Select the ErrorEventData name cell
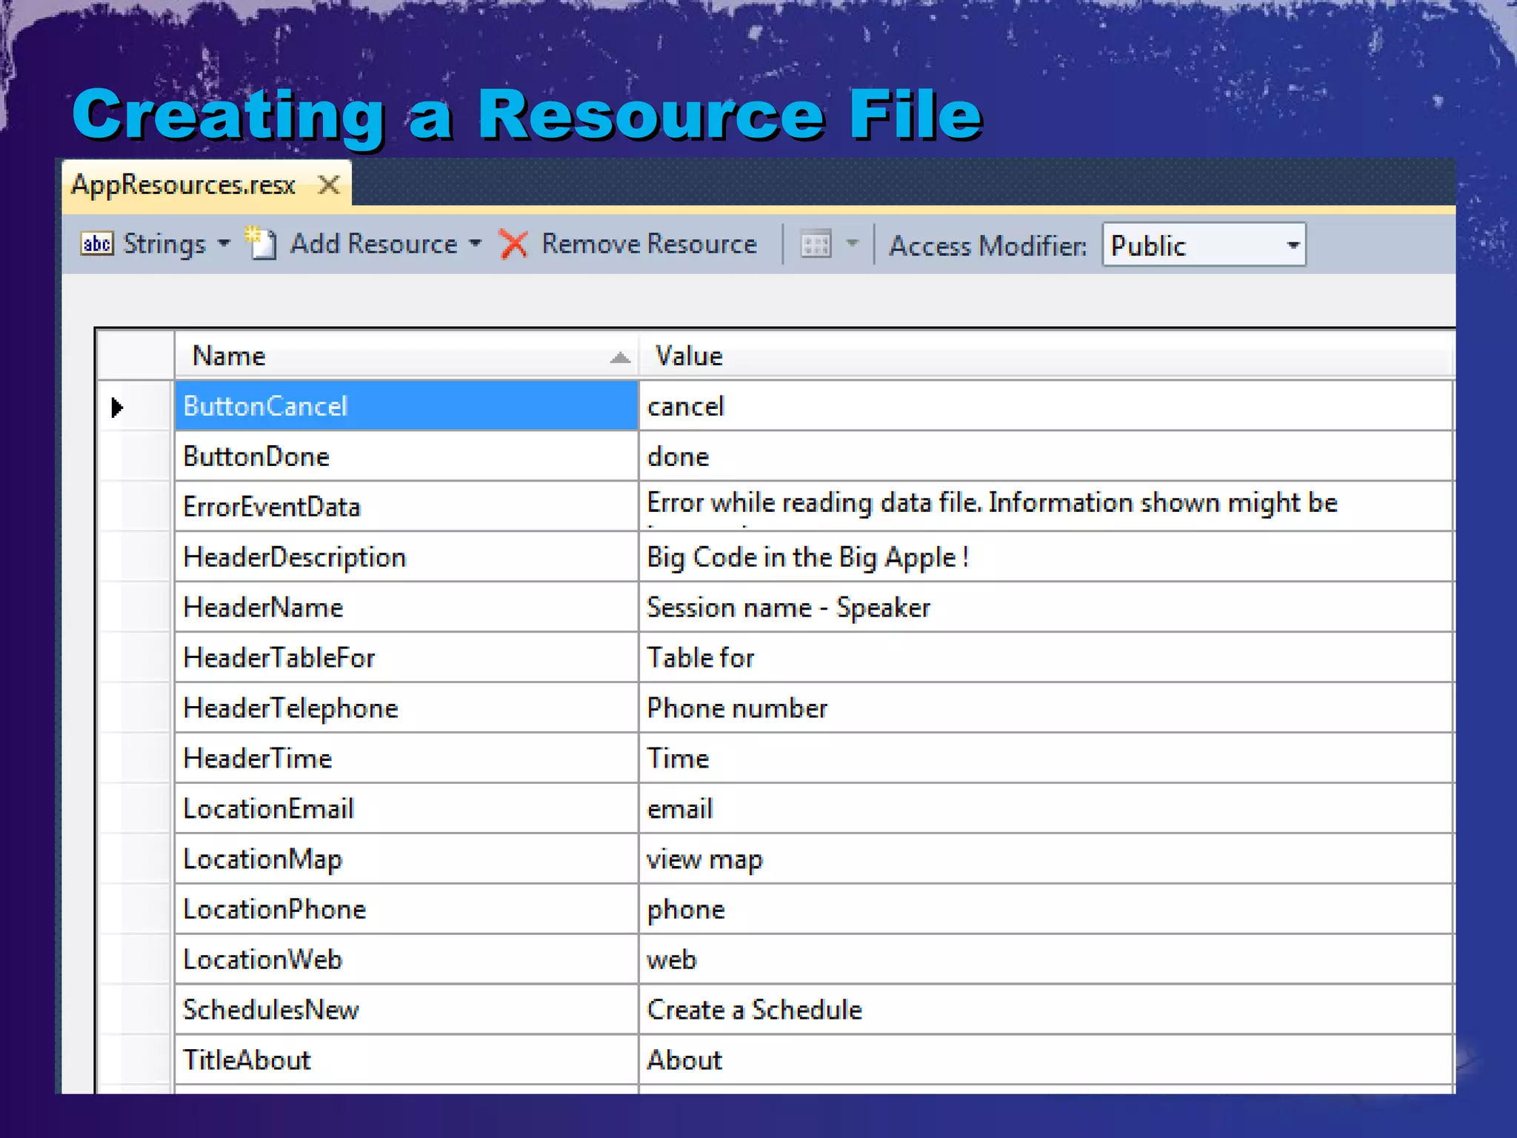Screen dimensions: 1517x1138 pyautogui.click(x=406, y=507)
